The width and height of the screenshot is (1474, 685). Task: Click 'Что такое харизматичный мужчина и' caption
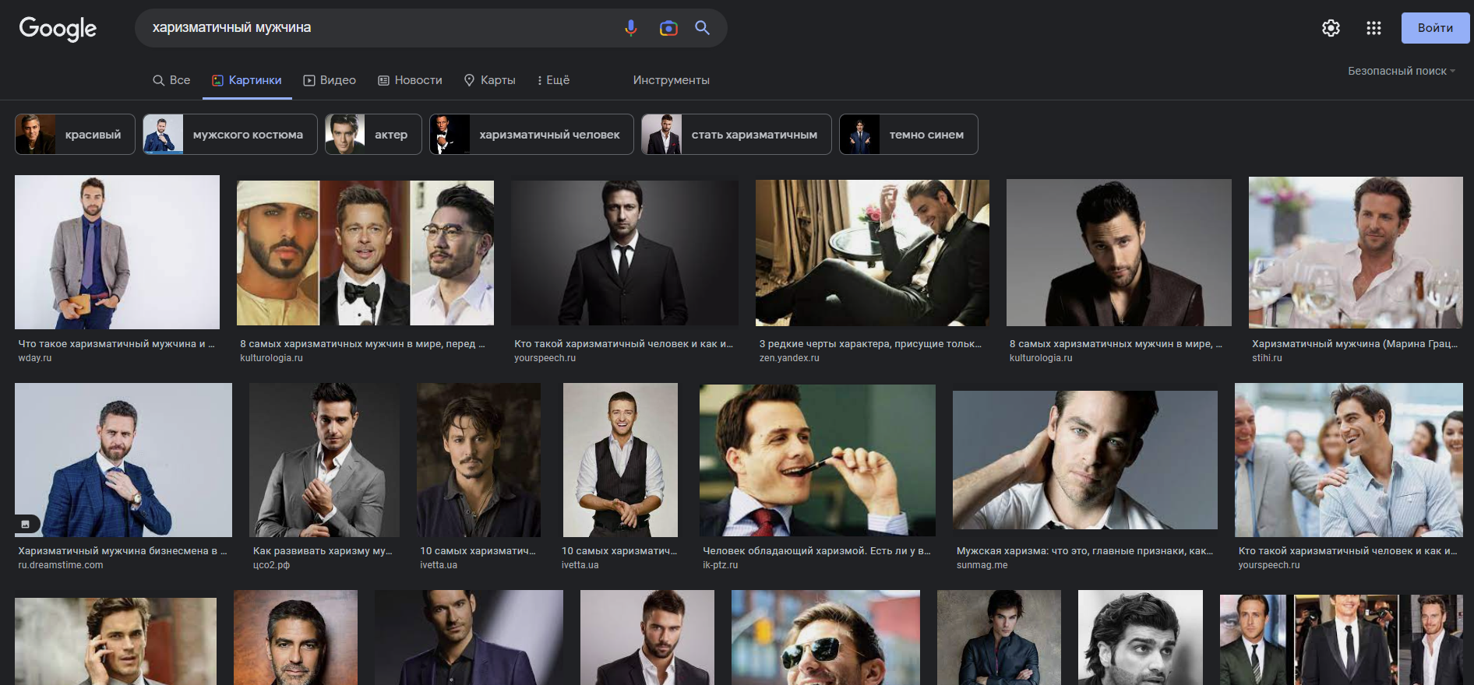117,343
